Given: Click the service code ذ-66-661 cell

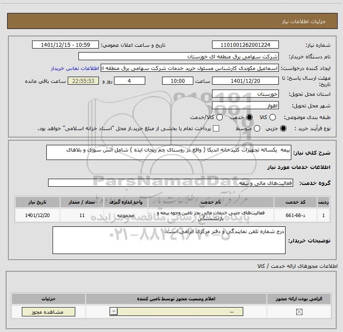Looking at the screenshot, I should (295, 215).
